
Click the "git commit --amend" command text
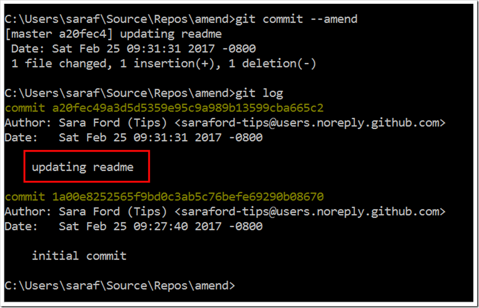(x=296, y=19)
